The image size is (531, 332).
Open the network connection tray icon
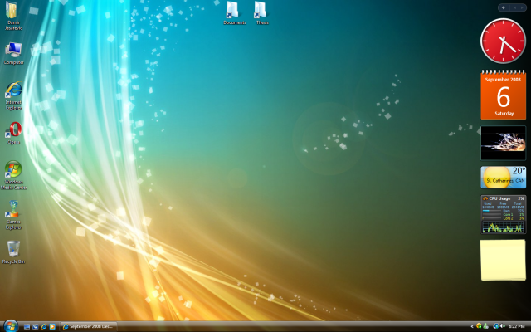click(x=496, y=326)
